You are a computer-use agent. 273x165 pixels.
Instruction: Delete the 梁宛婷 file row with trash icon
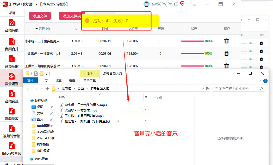point(226,54)
